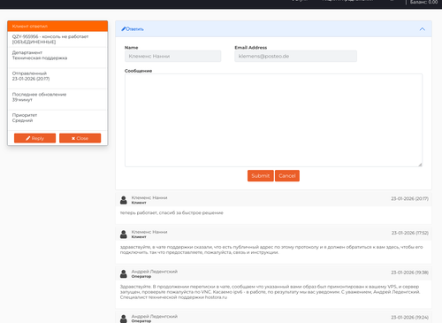Image resolution: width=442 pixels, height=323 pixels.
Task: Click the Баланс: 0.00 text in header
Action: 423,2
